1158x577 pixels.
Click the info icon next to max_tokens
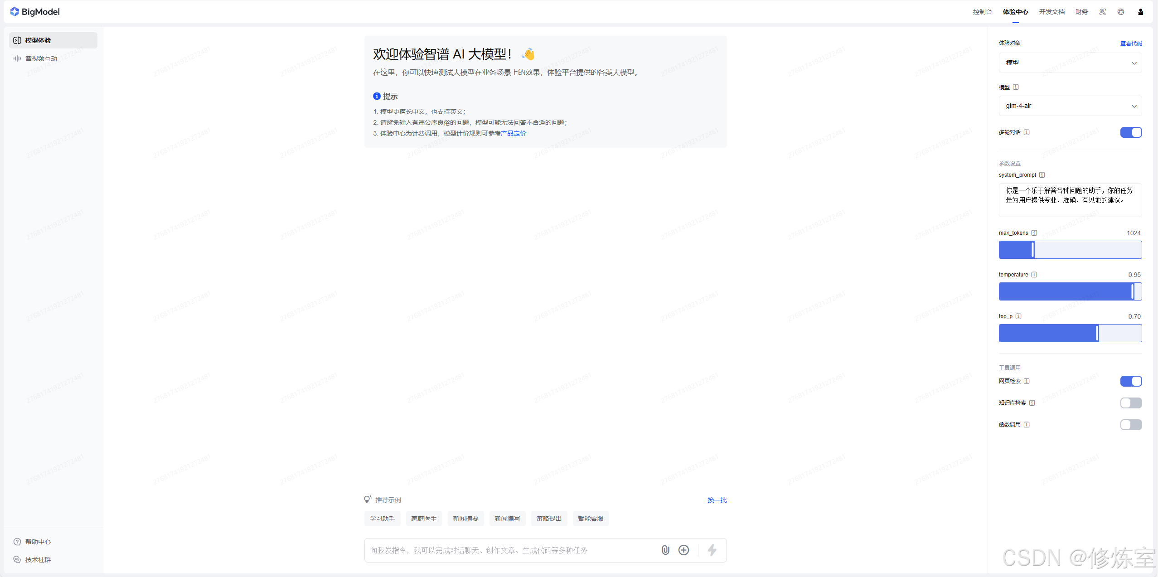pyautogui.click(x=1034, y=233)
